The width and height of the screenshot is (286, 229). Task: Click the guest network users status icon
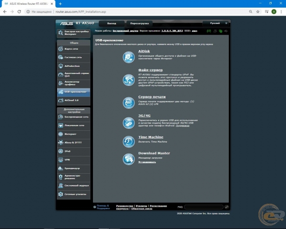point(215,31)
